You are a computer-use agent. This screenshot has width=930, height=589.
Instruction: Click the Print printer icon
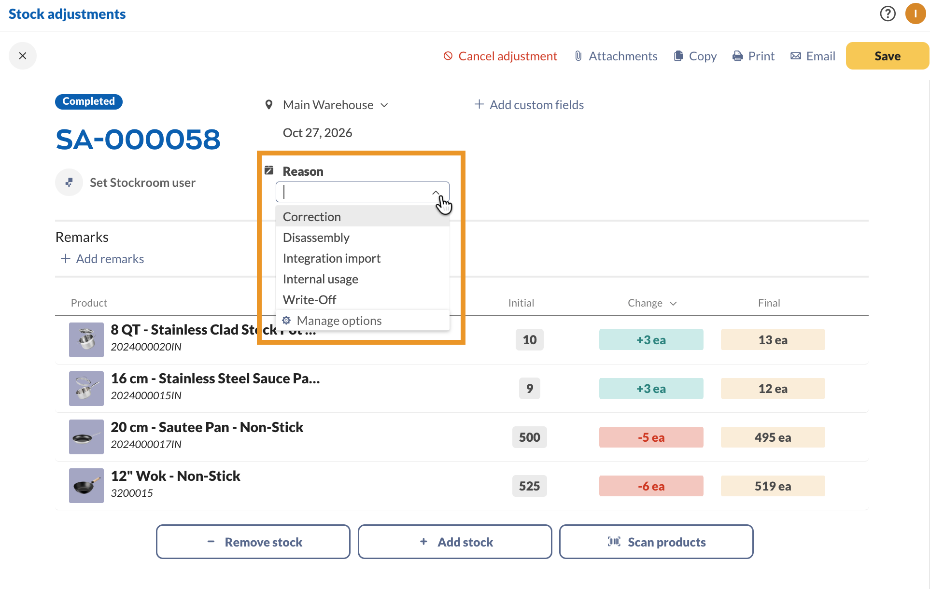tap(737, 56)
